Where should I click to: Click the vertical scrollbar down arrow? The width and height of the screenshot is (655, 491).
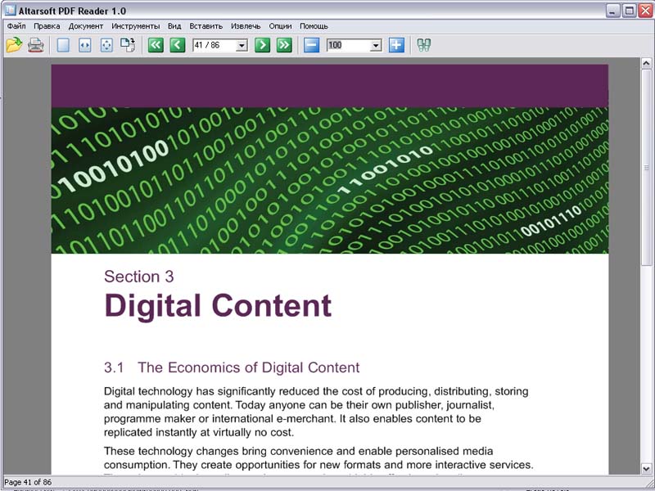tap(646, 469)
